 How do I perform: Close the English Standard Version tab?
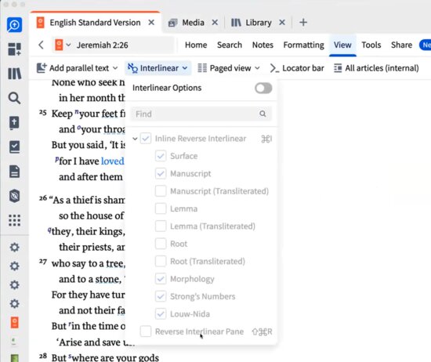click(151, 22)
